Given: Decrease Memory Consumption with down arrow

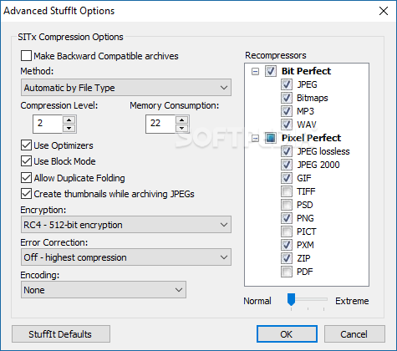Looking at the screenshot, I should pos(181,128).
